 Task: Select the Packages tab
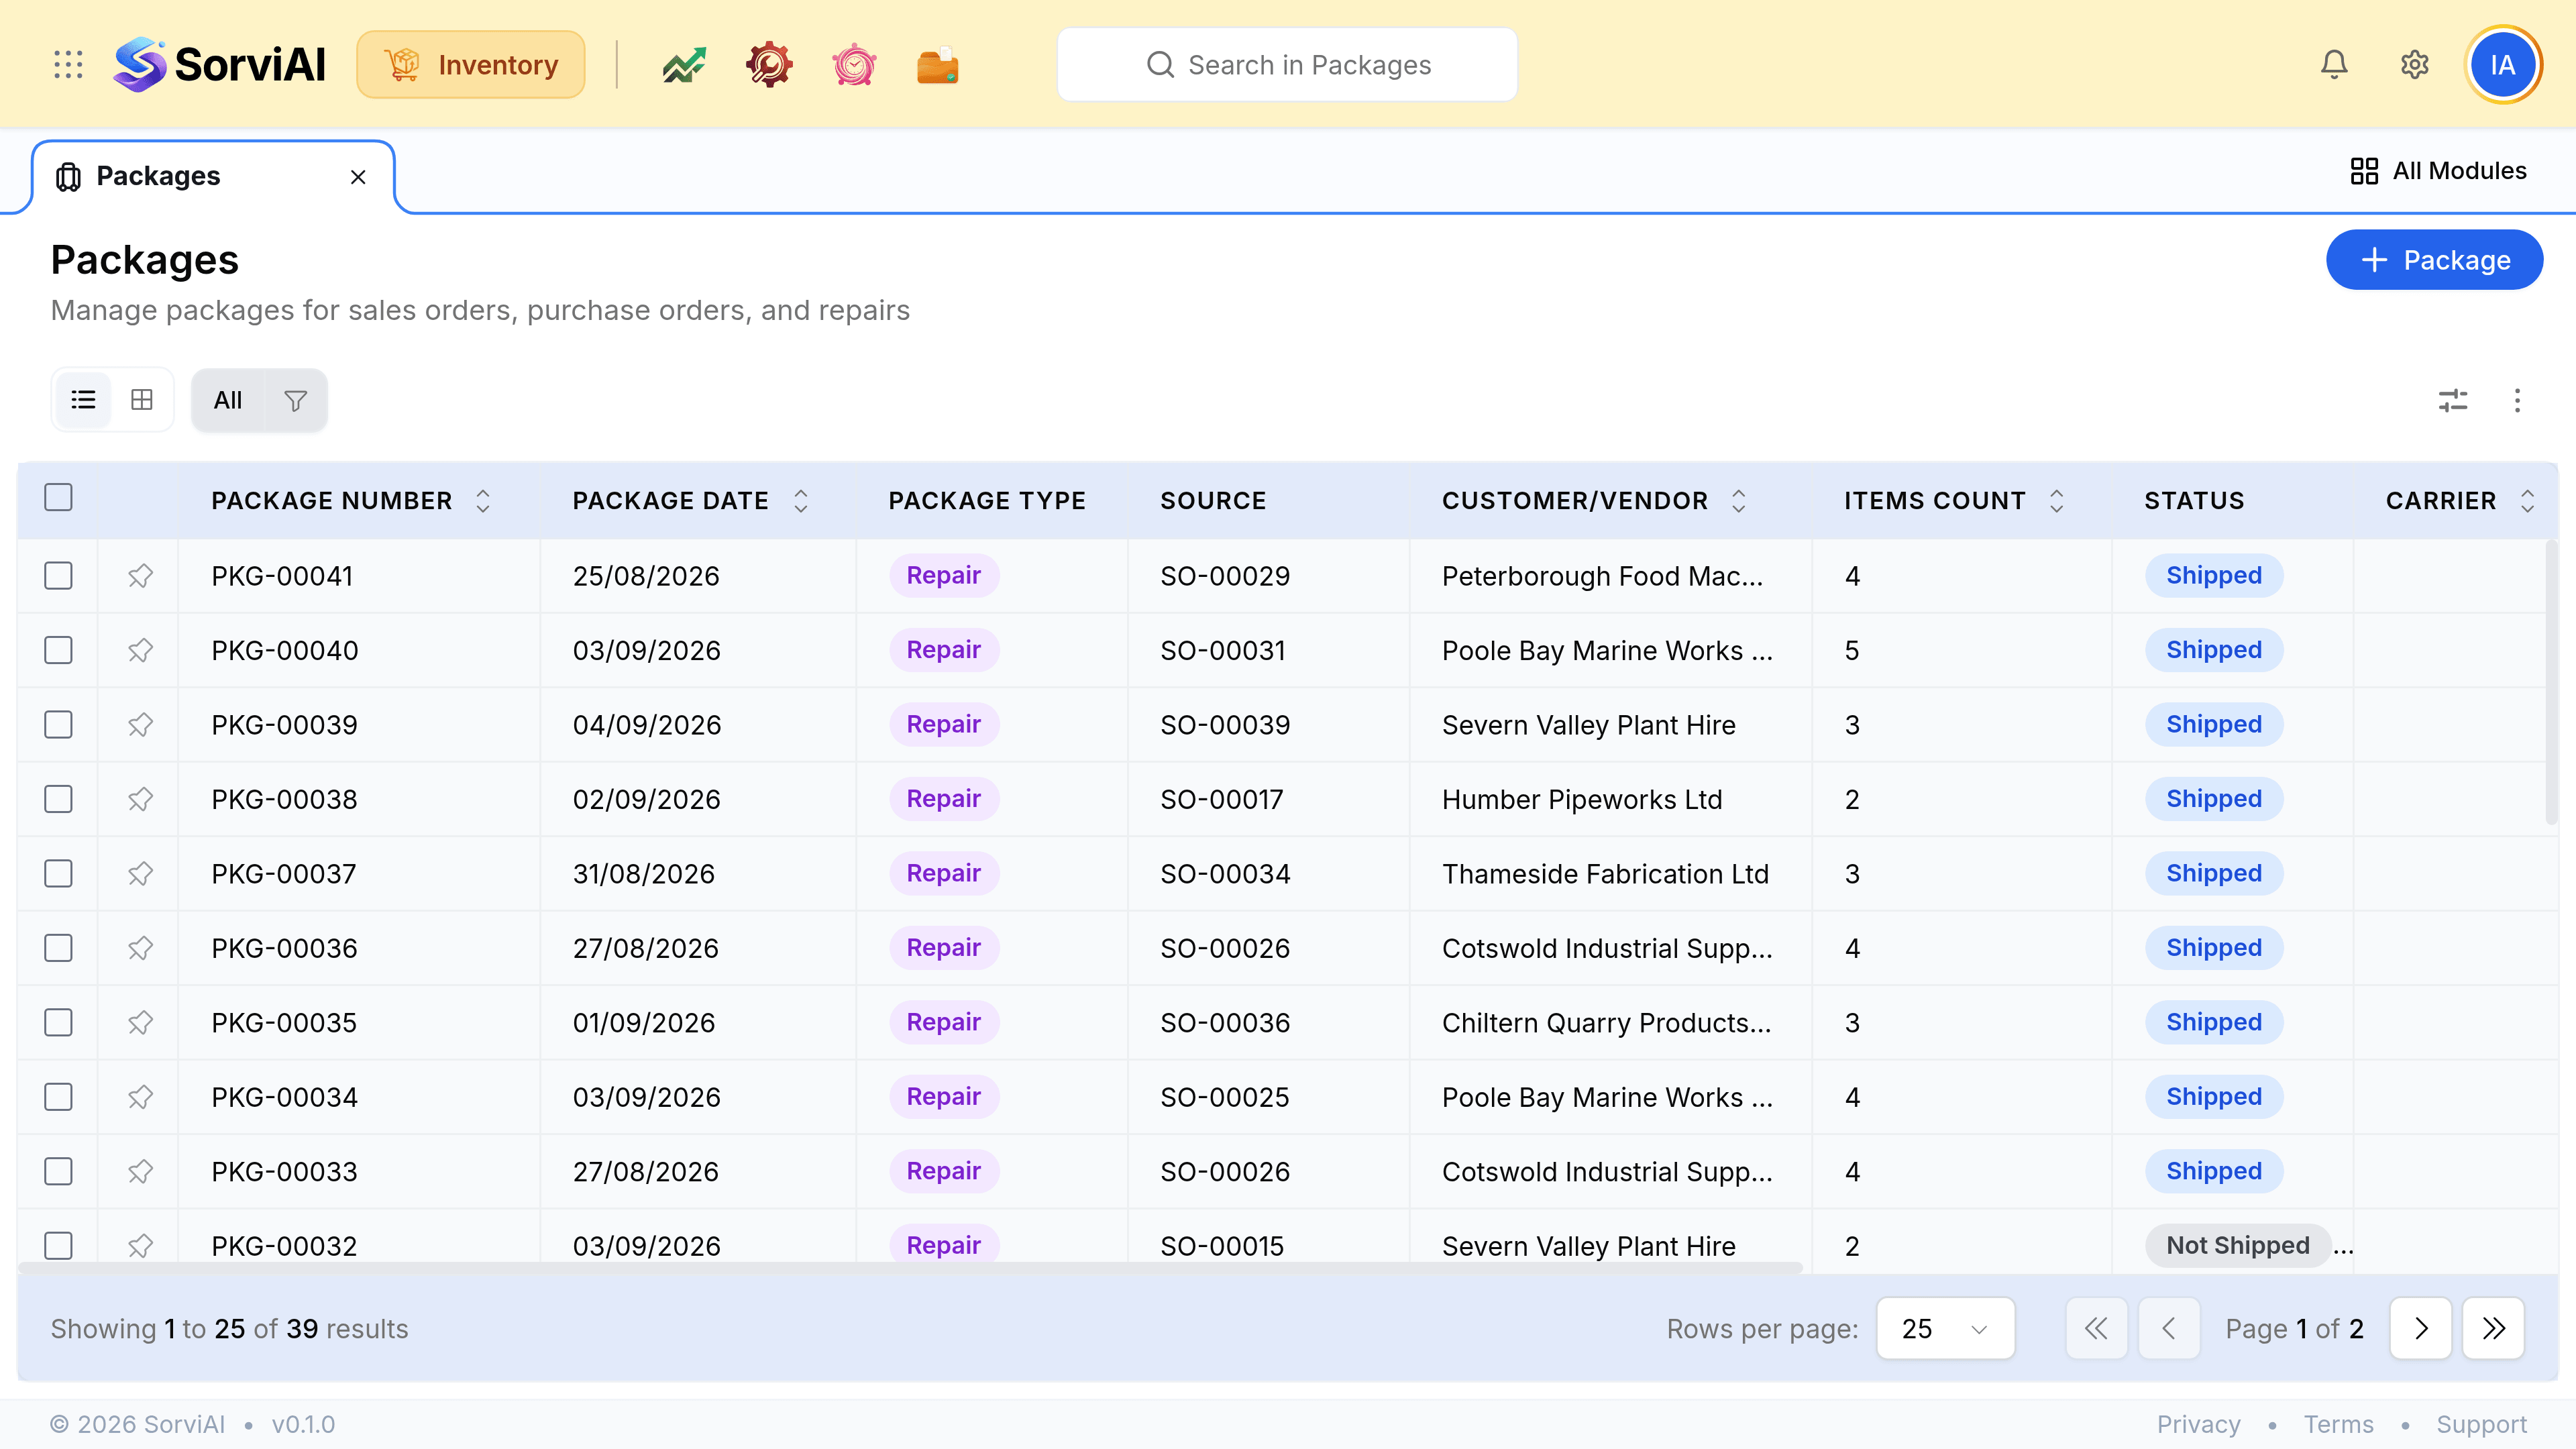click(x=213, y=177)
